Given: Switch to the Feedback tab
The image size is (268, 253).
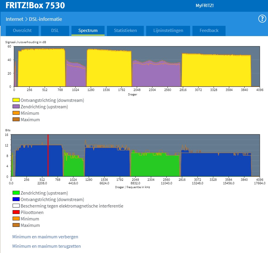Looking at the screenshot, I should point(209,31).
